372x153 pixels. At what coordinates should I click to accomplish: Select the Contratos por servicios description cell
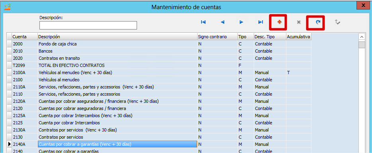(117, 137)
